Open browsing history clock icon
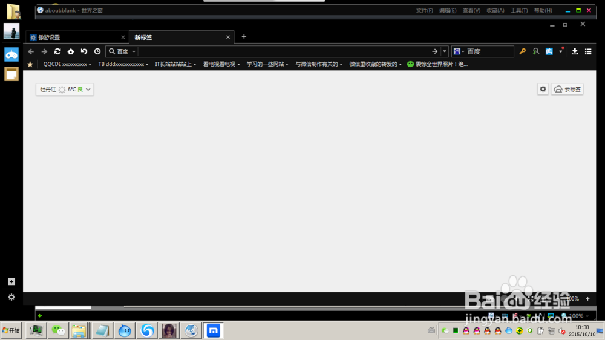 [97, 51]
